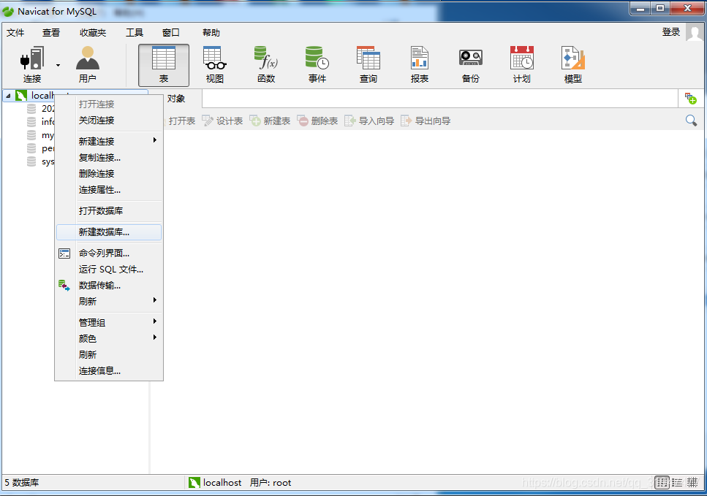Viewport: 707px width, 496px height.
Task: Select the info database row in tree
Action: click(x=41, y=122)
